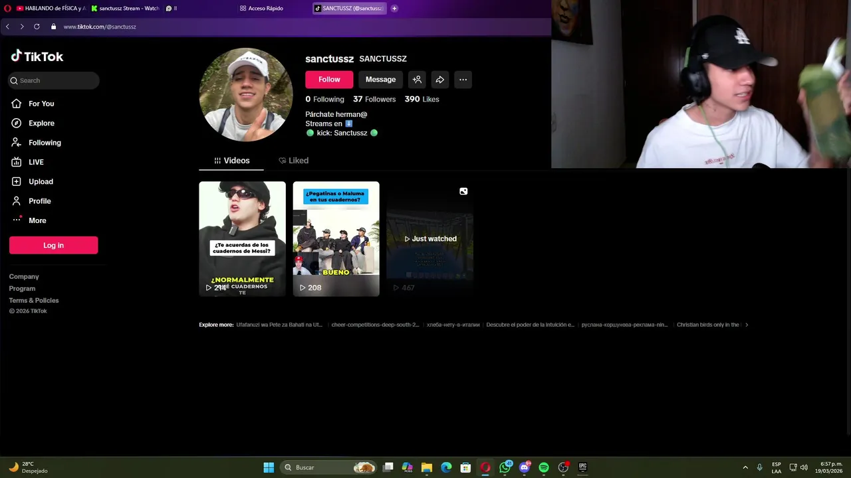Open the Messi cuadernos video thumbnail
The height and width of the screenshot is (478, 851).
coord(242,239)
